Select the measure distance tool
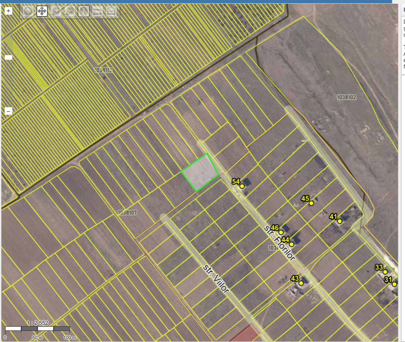 97,11
